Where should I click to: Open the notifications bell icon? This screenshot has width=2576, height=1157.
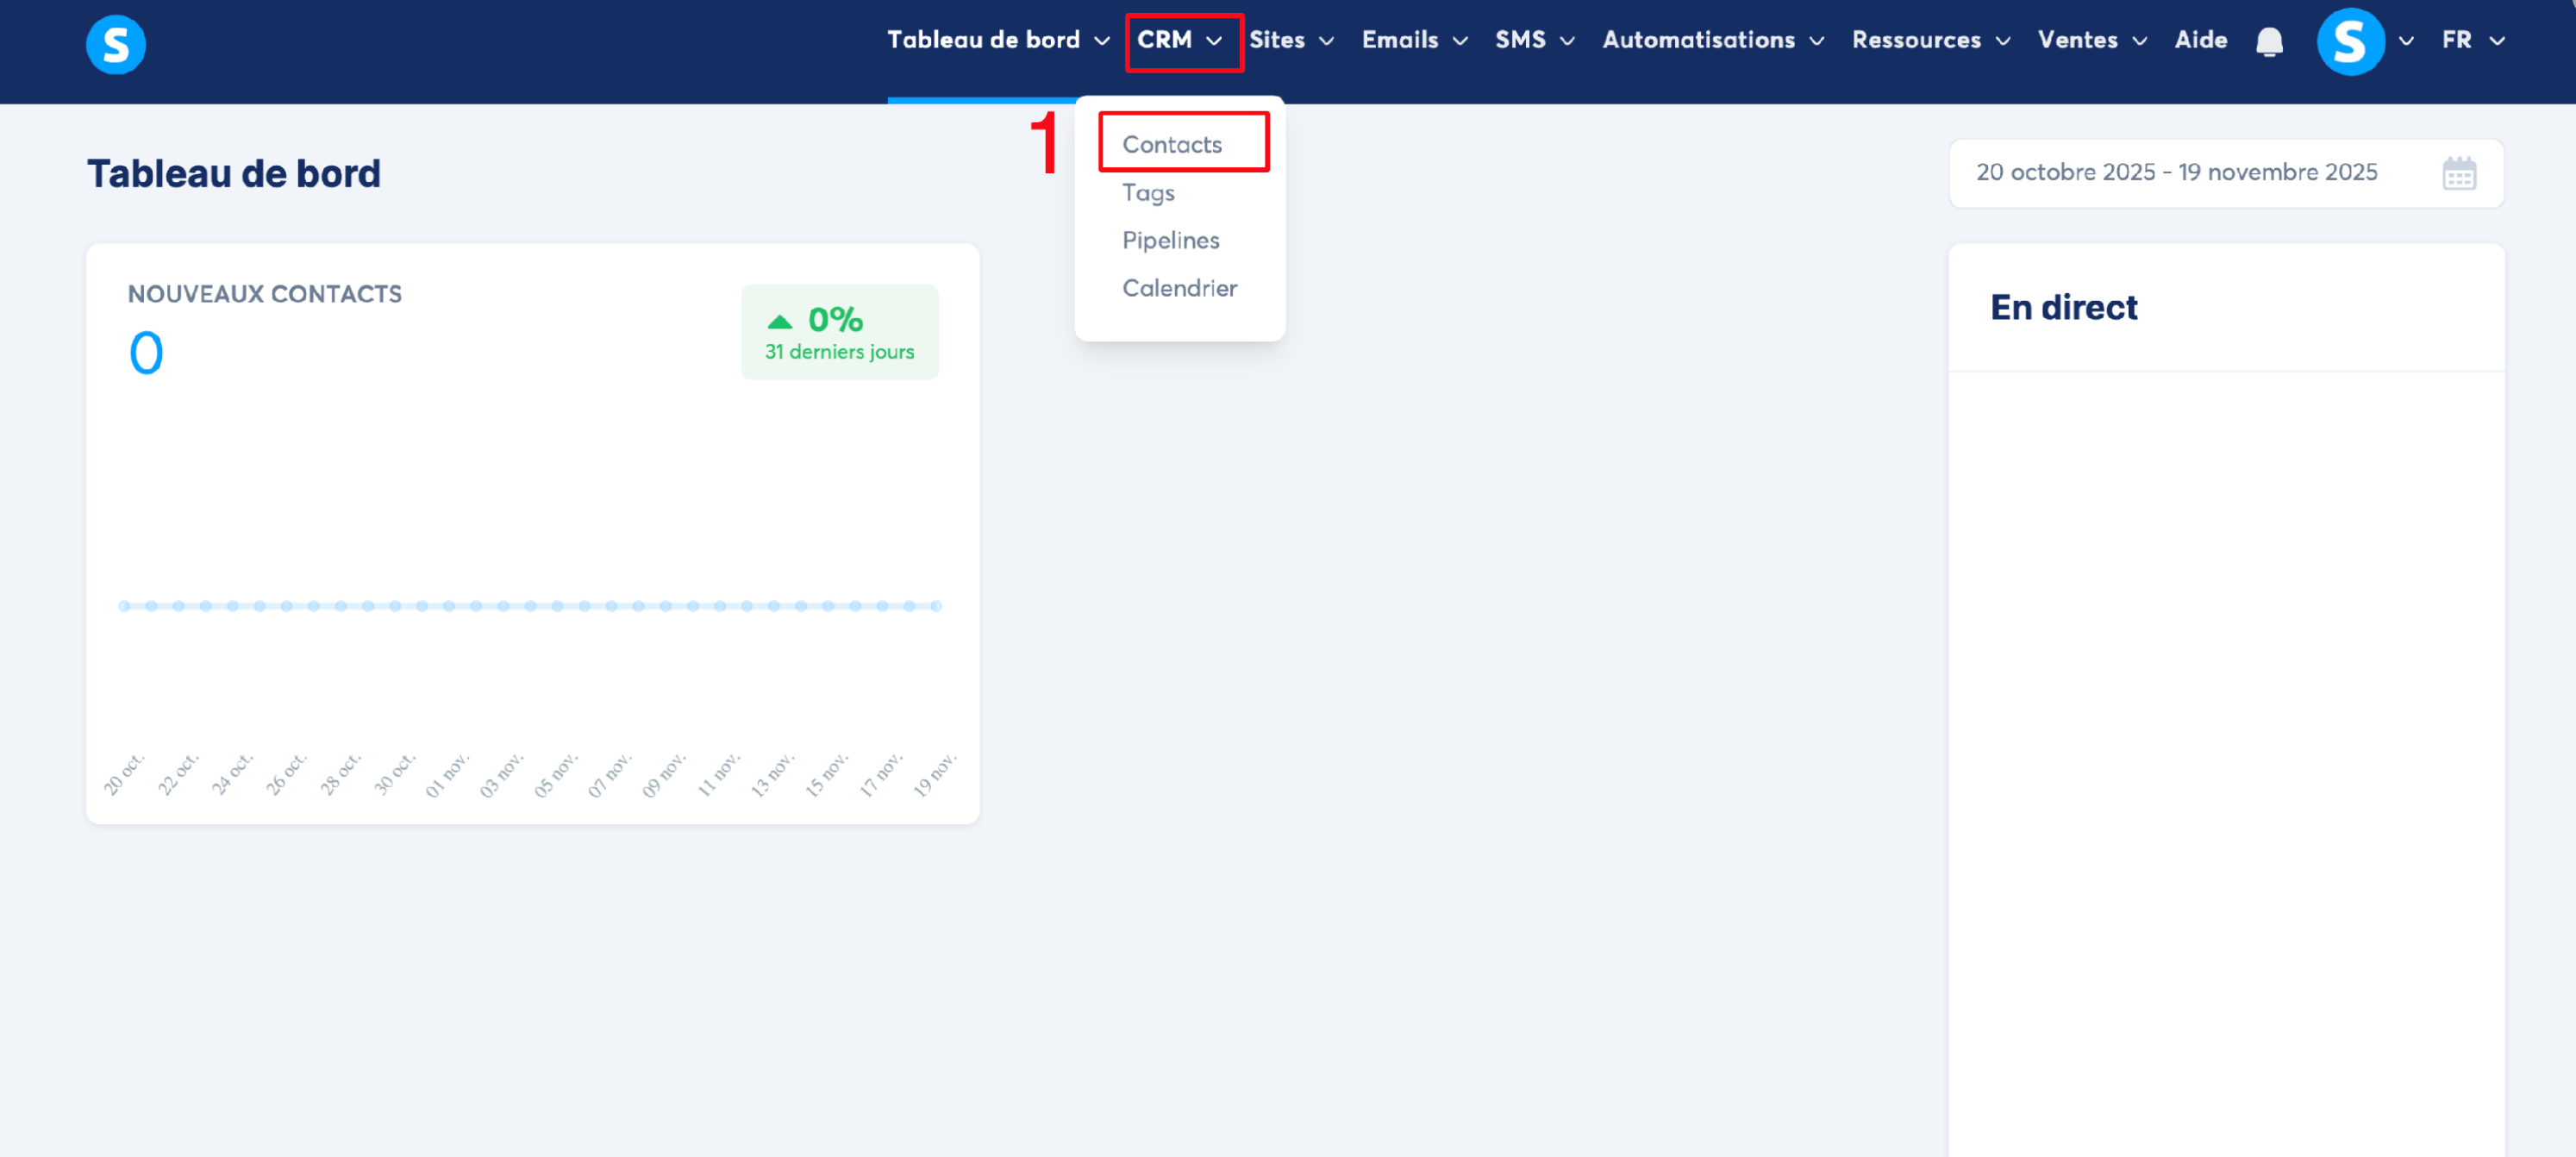click(2269, 41)
